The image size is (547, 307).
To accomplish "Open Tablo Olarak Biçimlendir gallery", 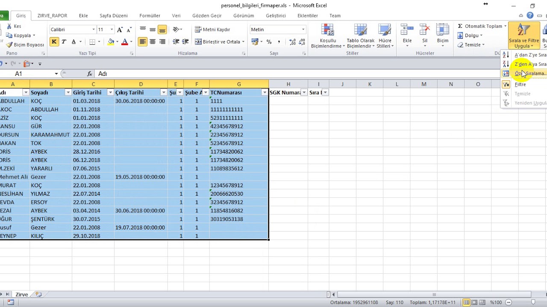I will tap(360, 36).
